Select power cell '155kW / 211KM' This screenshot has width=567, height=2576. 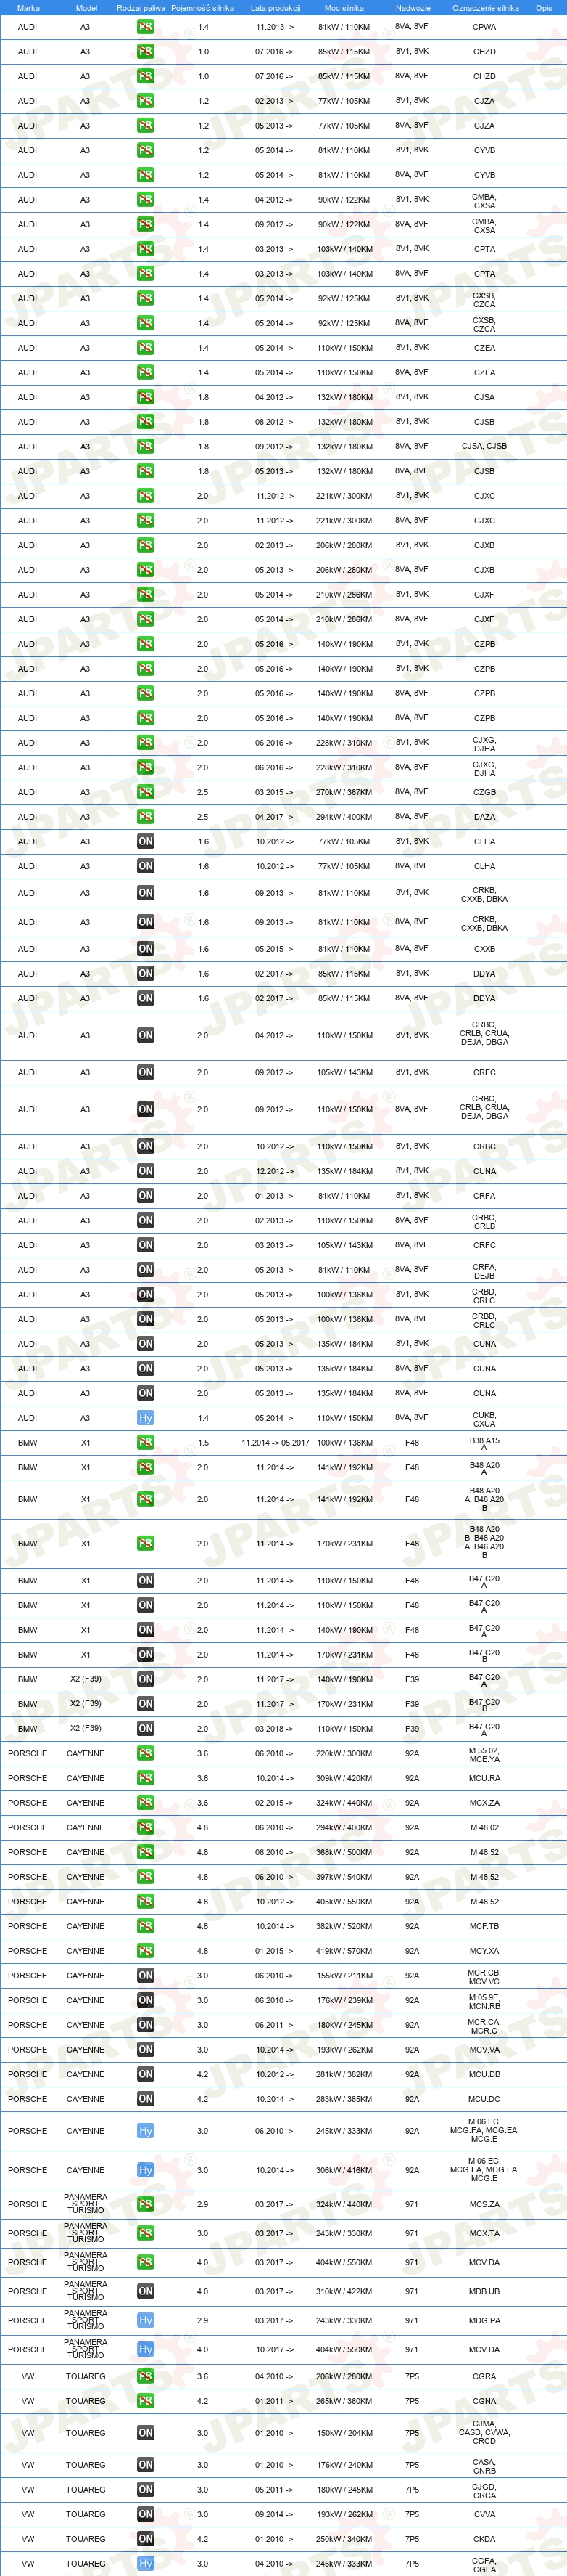344,1976
